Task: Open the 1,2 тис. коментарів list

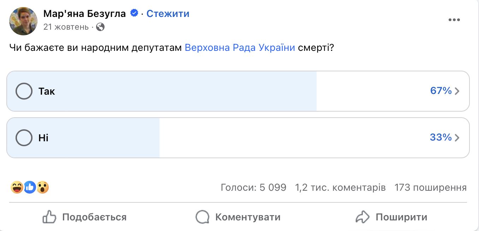Action: click(x=340, y=187)
